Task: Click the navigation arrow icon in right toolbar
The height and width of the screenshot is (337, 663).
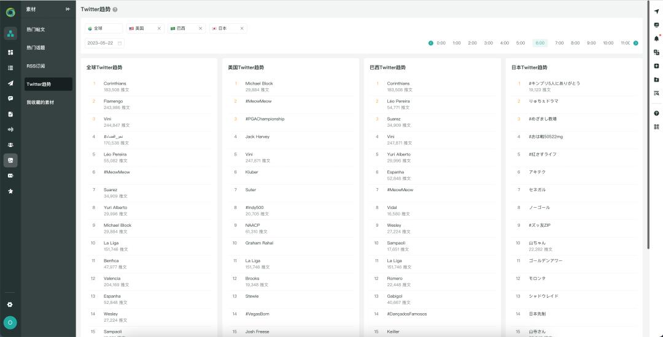Action: click(x=656, y=12)
